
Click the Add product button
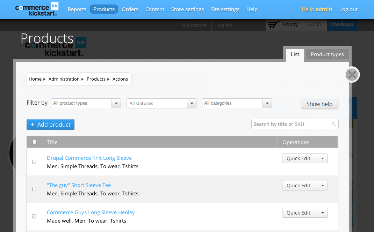click(50, 125)
